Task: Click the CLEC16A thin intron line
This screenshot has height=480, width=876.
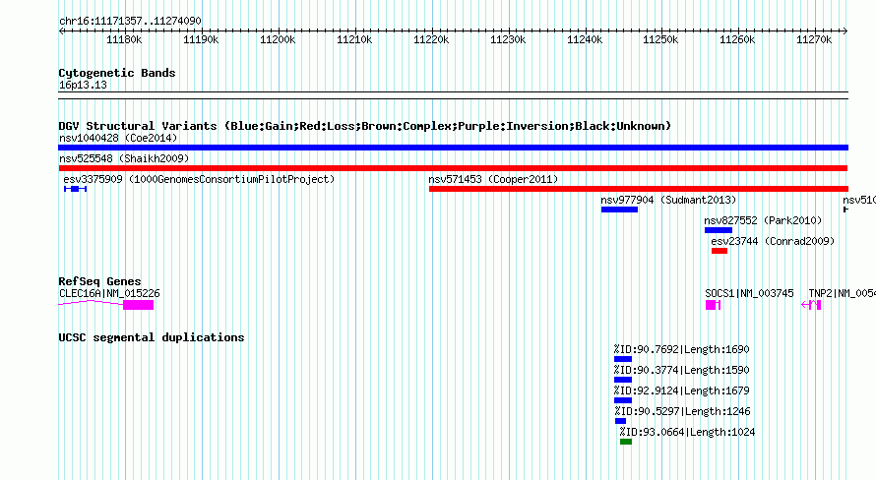Action: [91, 303]
